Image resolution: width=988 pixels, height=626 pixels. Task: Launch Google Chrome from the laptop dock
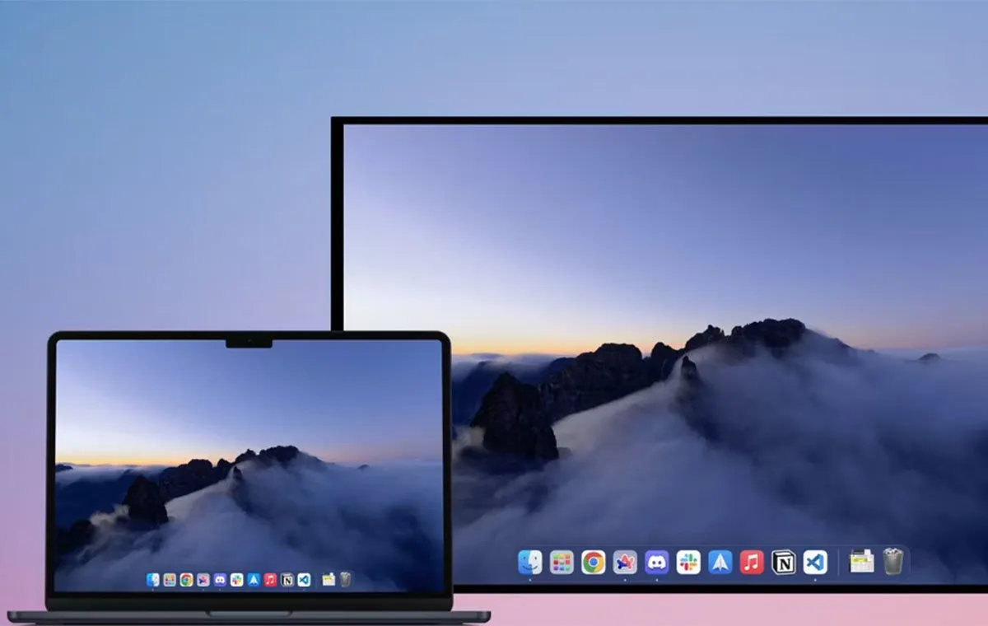tap(186, 580)
